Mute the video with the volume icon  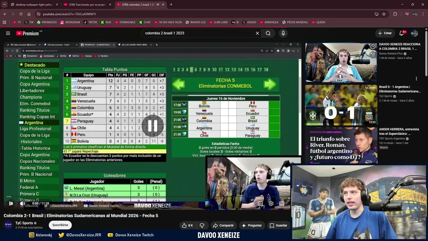[22, 203]
